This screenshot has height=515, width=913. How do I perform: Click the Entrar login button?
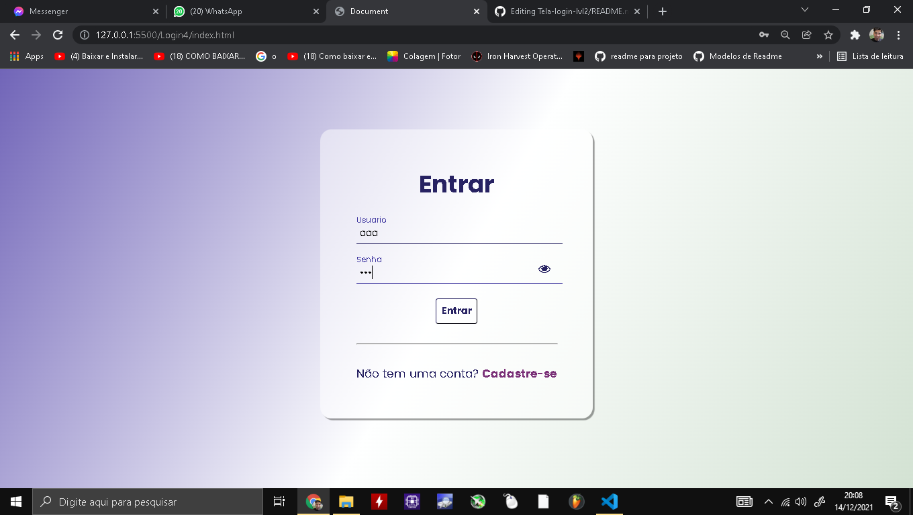(456, 310)
